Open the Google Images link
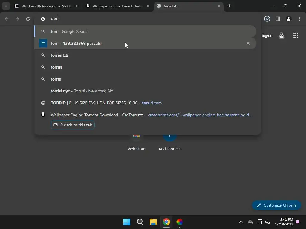This screenshot has height=229, width=306. [x=266, y=35]
